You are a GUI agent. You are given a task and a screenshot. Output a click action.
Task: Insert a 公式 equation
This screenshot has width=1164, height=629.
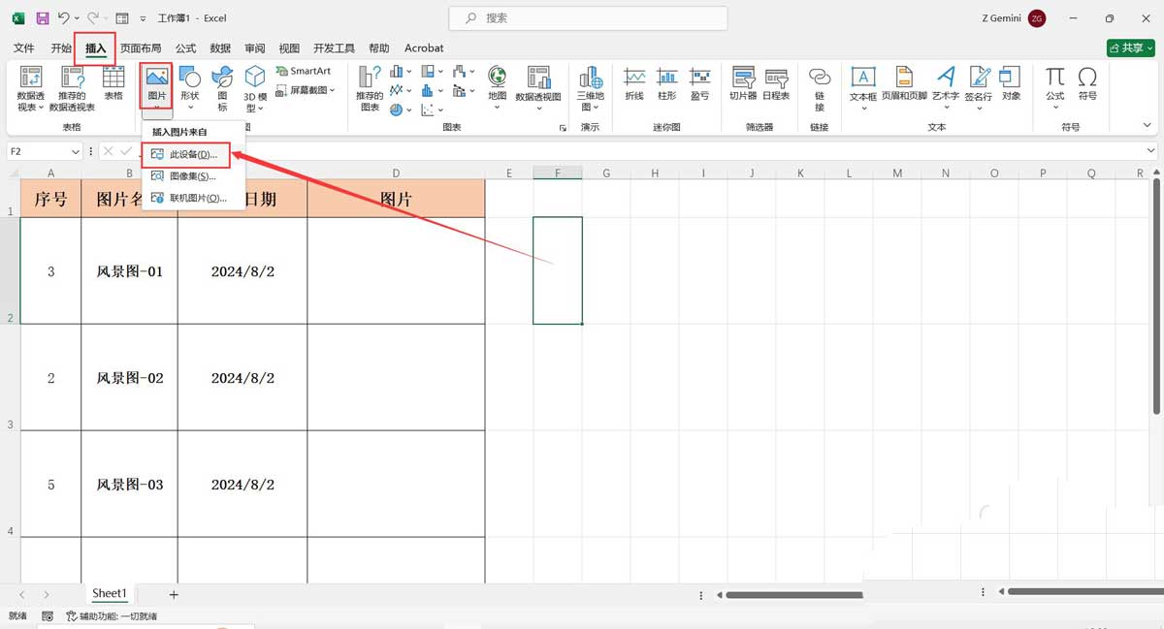1055,87
